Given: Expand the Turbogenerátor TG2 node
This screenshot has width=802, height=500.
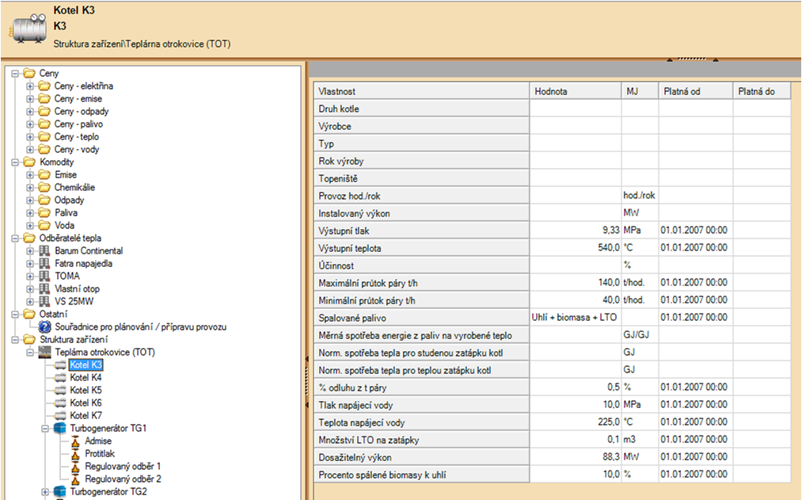Looking at the screenshot, I should [45, 492].
